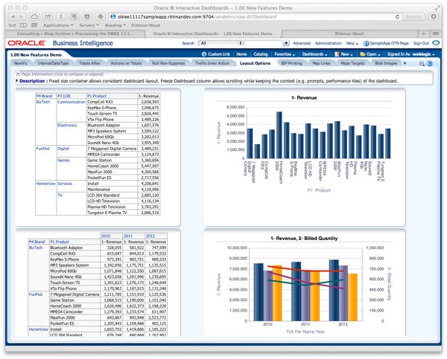Open the Map Lines tab
The width and height of the screenshot is (447, 359).
pyautogui.click(x=321, y=63)
